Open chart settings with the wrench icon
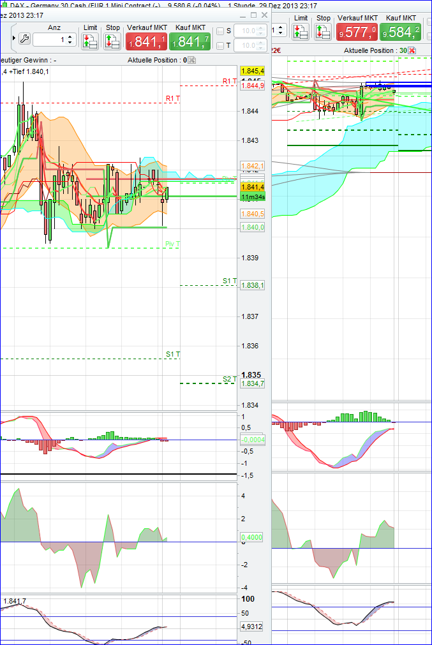 (x=25, y=39)
